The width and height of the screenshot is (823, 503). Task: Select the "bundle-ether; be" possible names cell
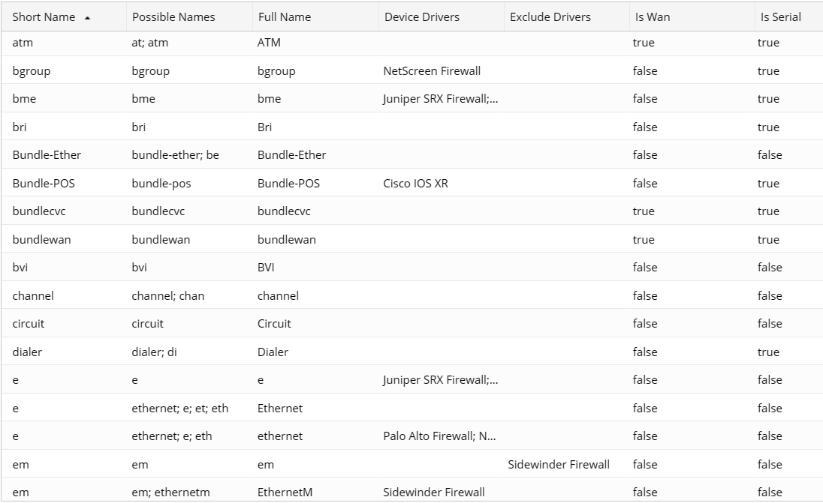coord(175,155)
